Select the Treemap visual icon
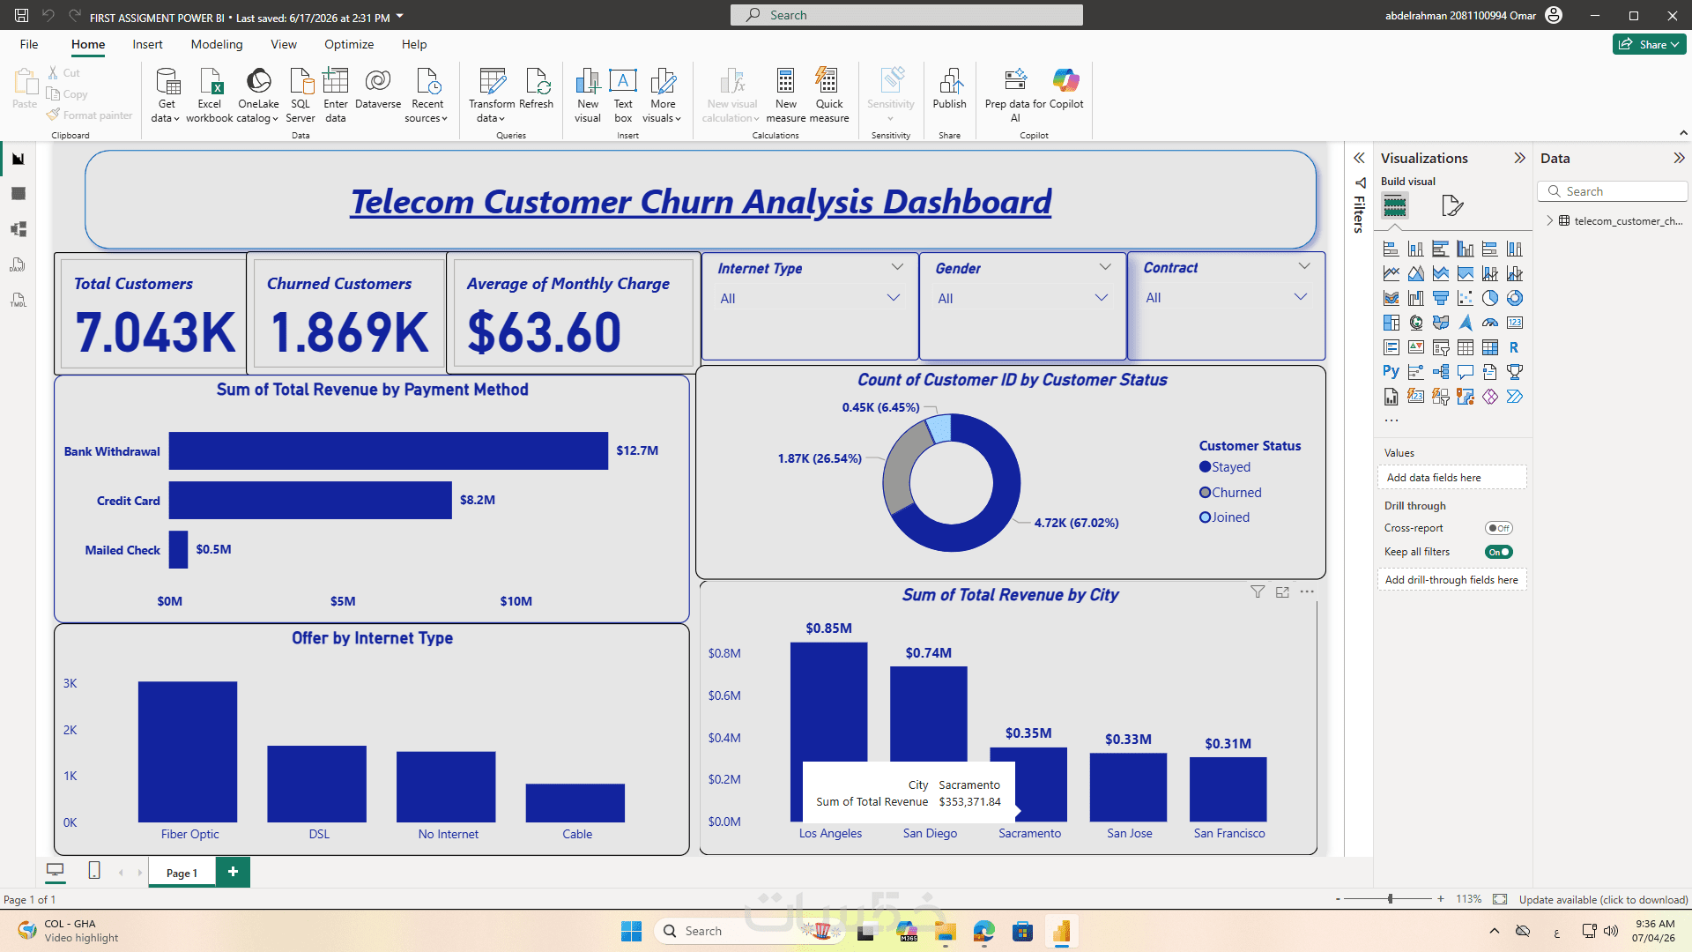This screenshot has height=952, width=1692. (x=1391, y=323)
